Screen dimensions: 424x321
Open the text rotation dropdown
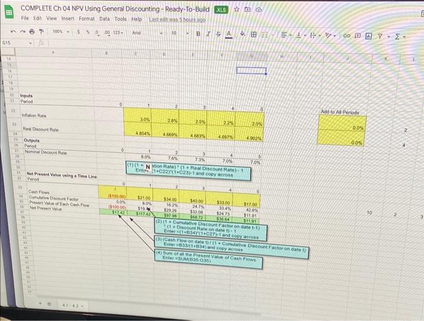pyautogui.click(x=331, y=35)
